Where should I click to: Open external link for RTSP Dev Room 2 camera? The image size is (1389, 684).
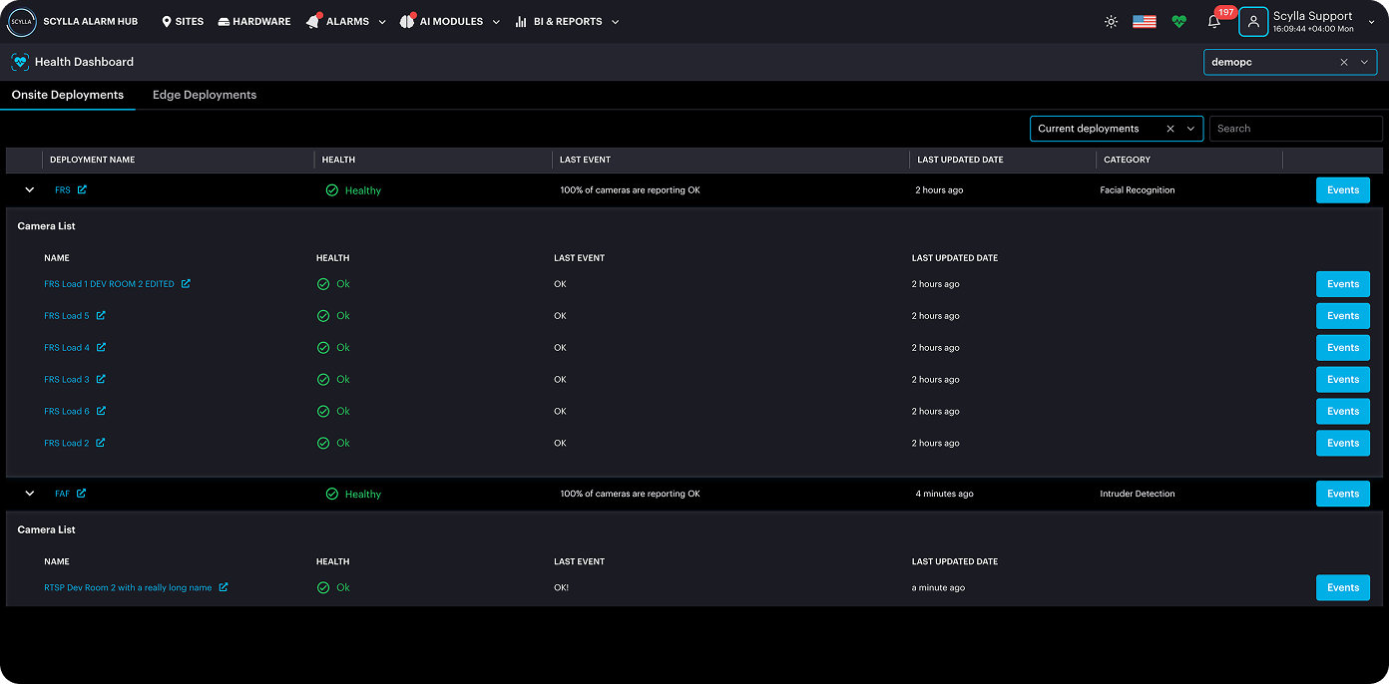pos(224,587)
